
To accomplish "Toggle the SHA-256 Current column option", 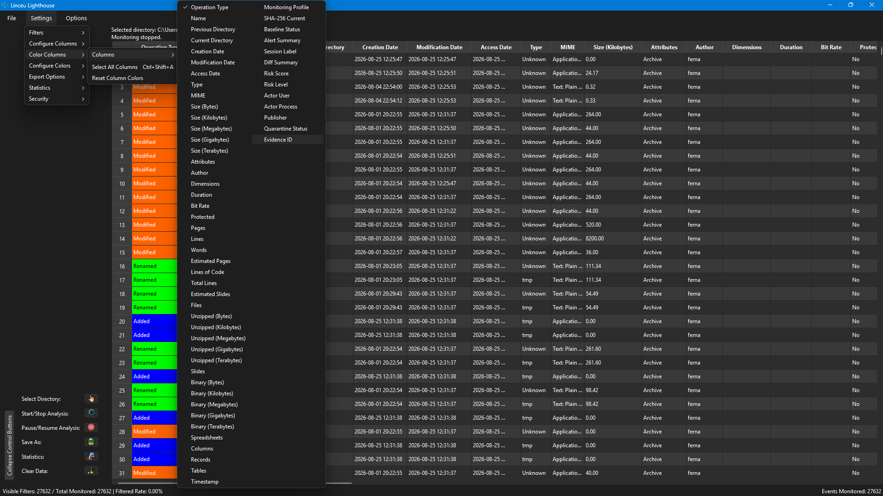I will pos(288,18).
